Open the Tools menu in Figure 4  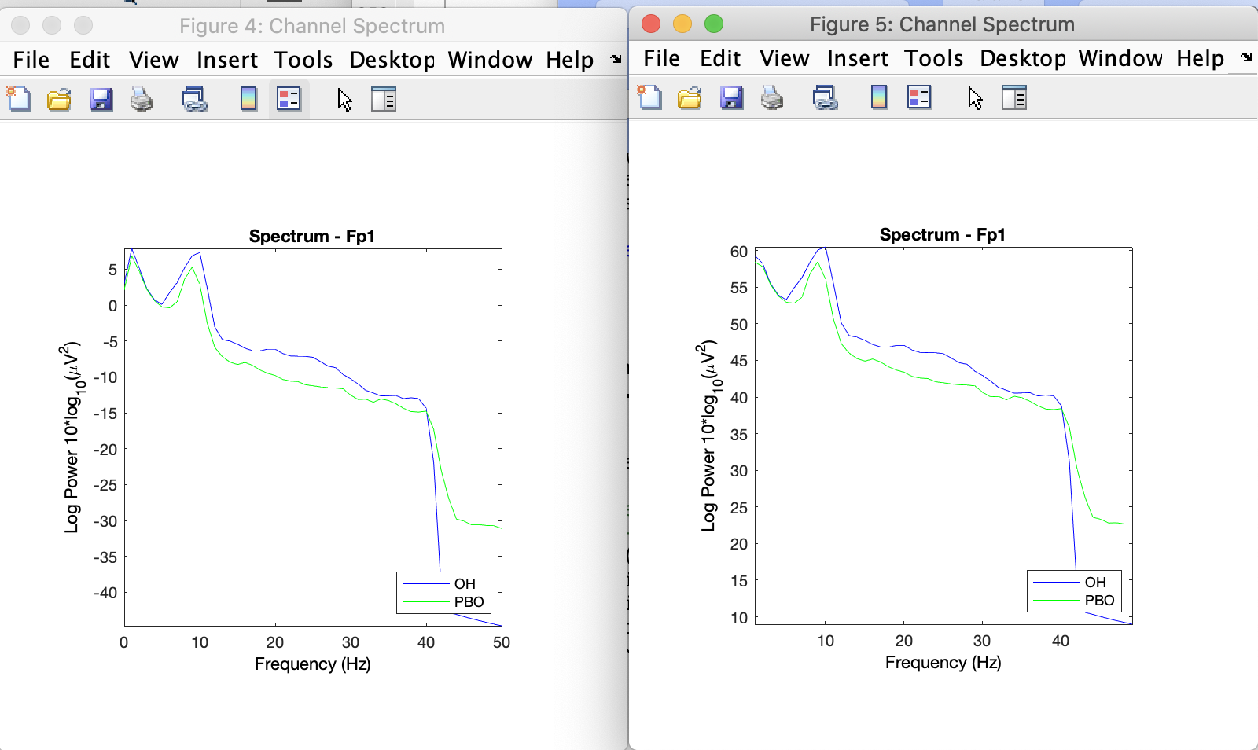tap(303, 60)
